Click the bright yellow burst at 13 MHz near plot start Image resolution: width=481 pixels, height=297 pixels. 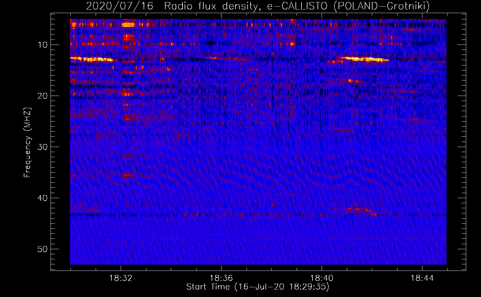click(92, 59)
